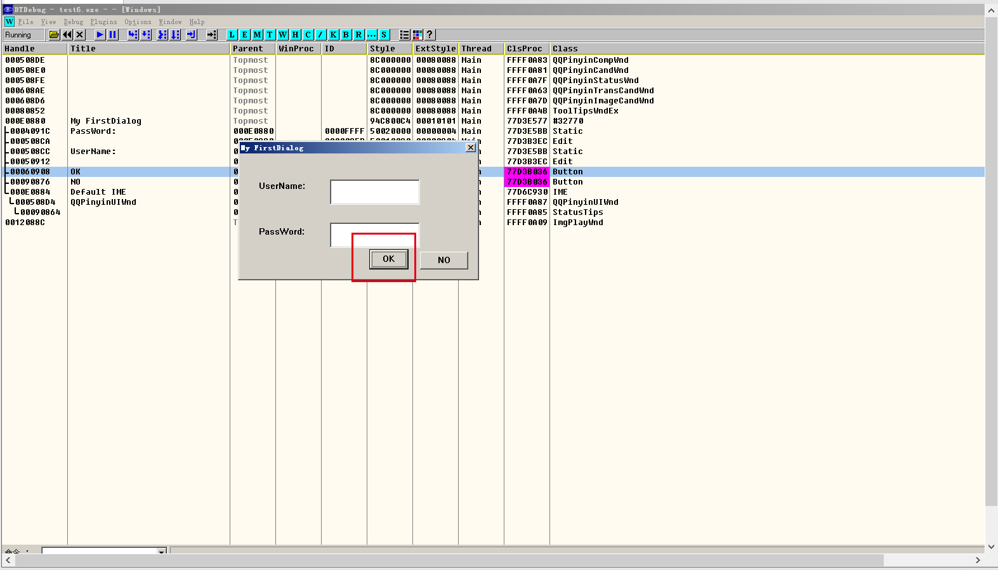The width and height of the screenshot is (998, 570).
Task: Click the Class column header
Action: point(768,49)
